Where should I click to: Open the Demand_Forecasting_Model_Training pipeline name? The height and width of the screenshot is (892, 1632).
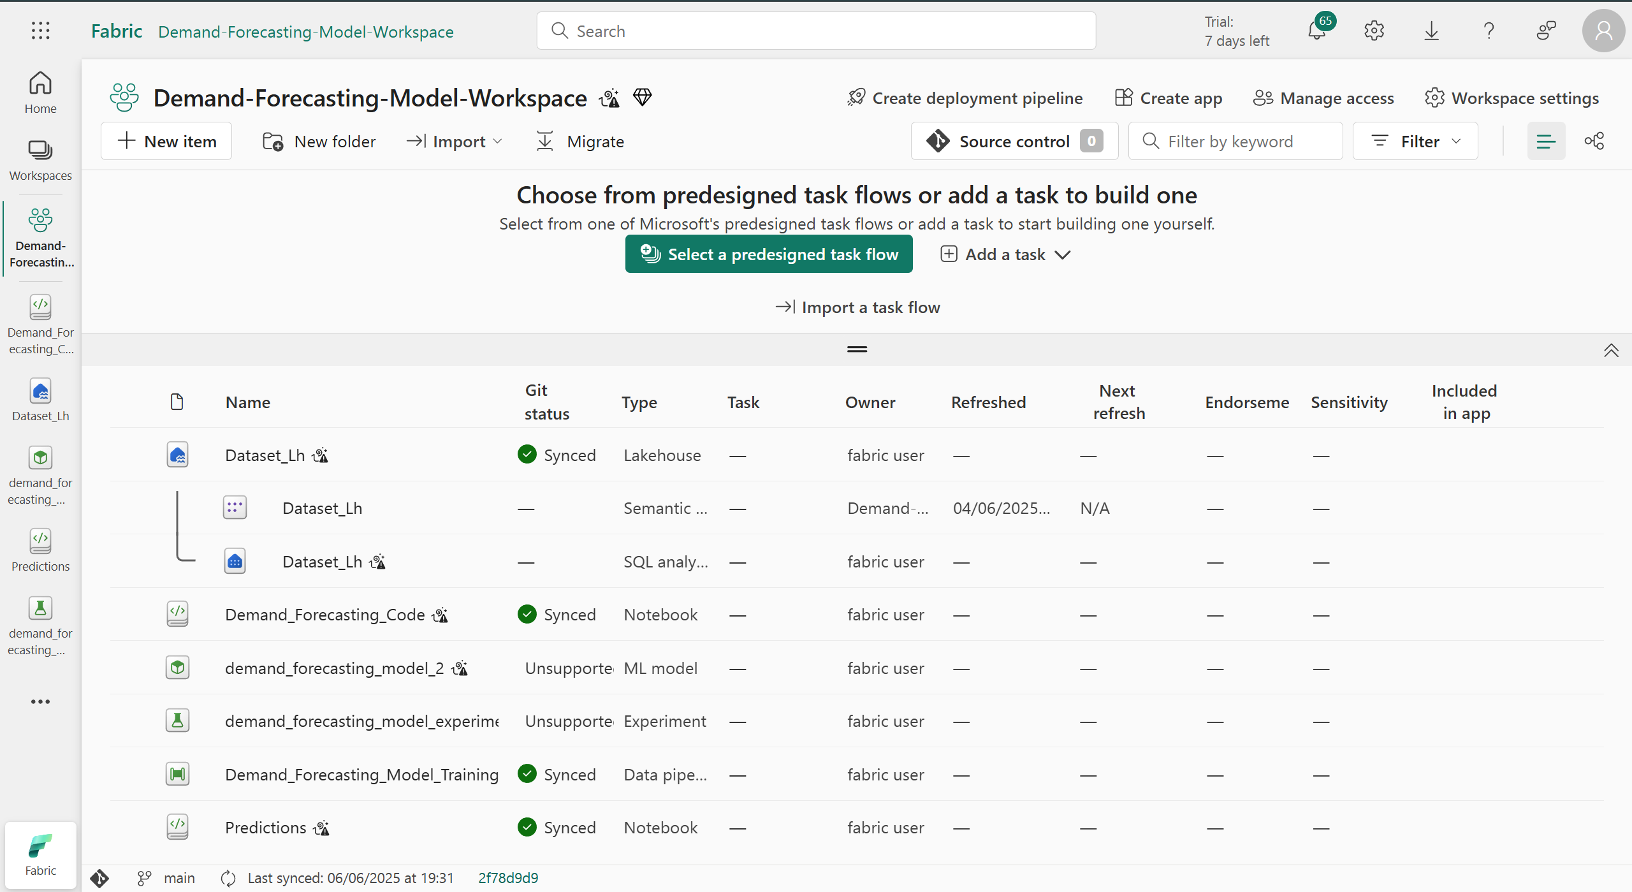pos(361,774)
